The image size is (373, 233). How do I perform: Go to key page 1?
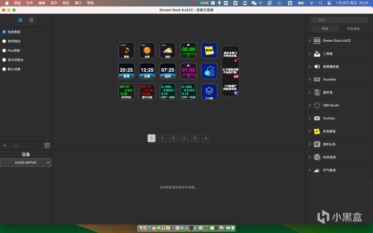(x=152, y=138)
